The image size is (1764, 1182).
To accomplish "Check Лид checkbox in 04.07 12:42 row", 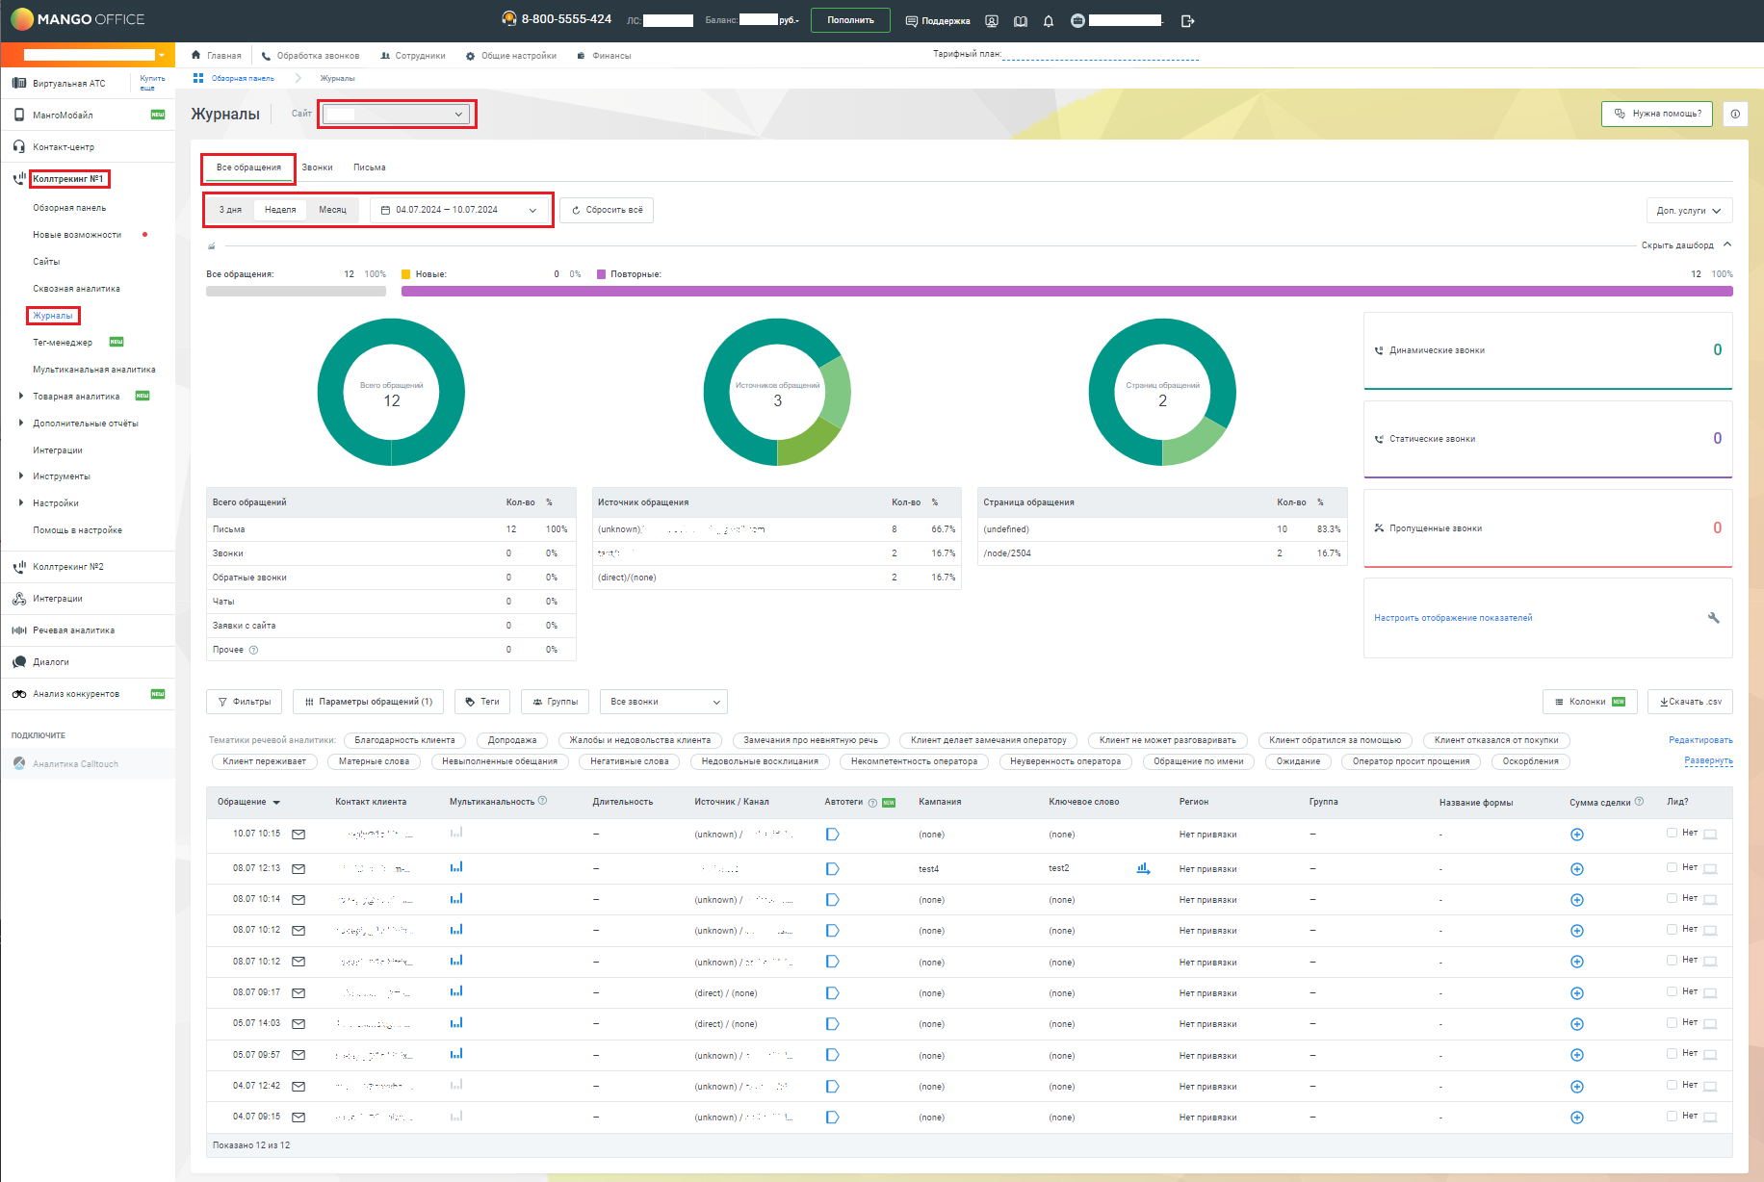I will coord(1673,1085).
